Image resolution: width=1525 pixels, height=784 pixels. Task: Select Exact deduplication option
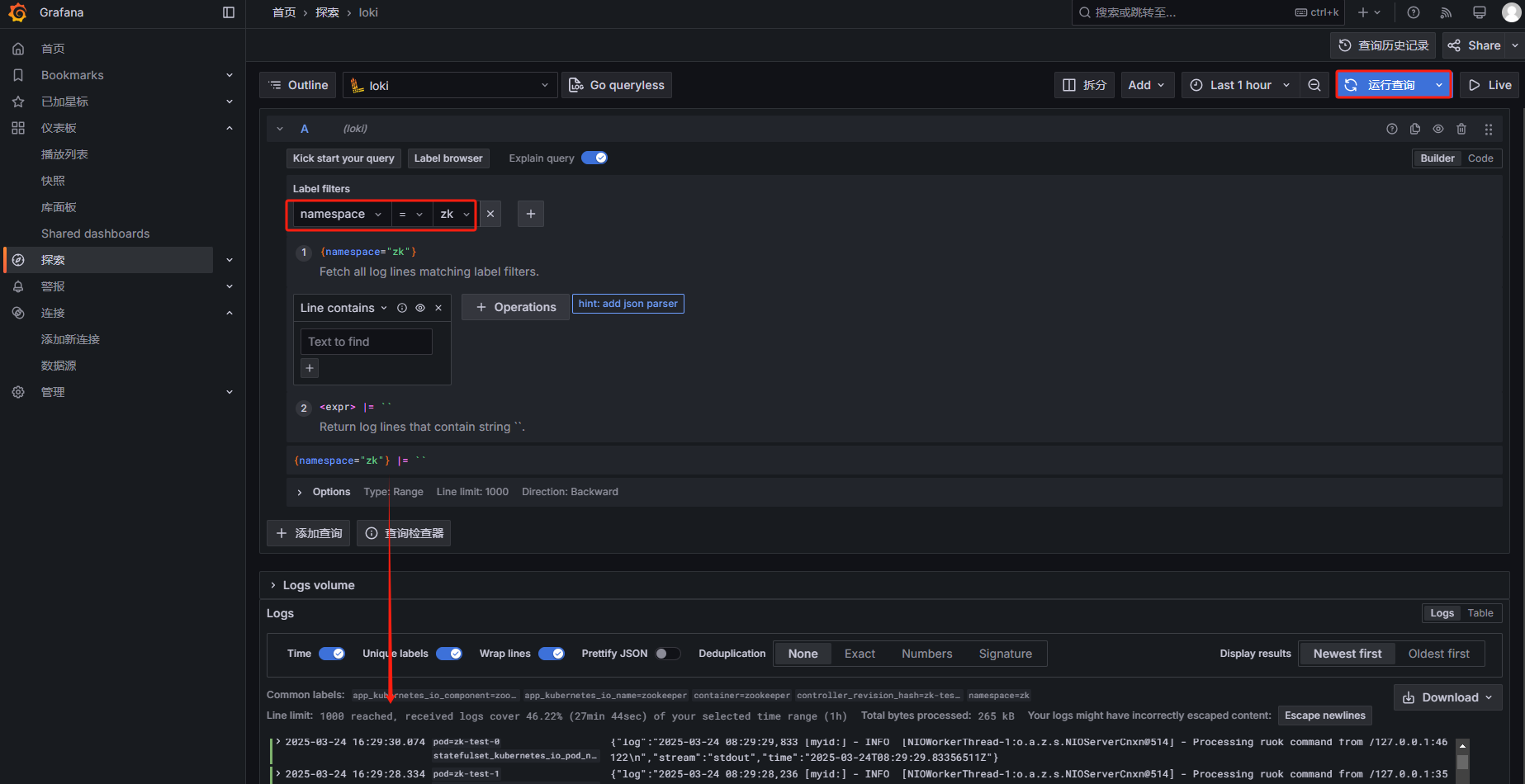click(x=860, y=654)
